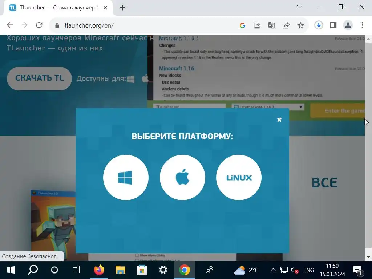Show hidden system tray icons

tap(273, 270)
